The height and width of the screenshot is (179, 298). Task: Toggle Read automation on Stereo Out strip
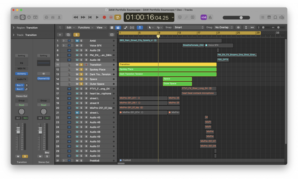click(44, 105)
